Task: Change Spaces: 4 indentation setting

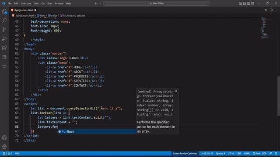Action: tap(220, 154)
